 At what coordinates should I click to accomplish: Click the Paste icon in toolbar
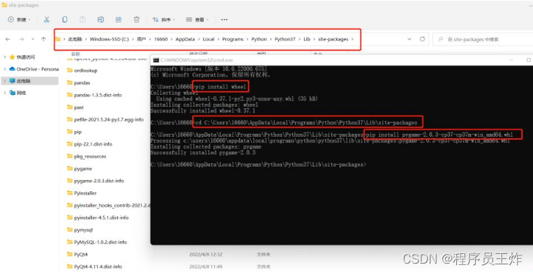[x=82, y=20]
